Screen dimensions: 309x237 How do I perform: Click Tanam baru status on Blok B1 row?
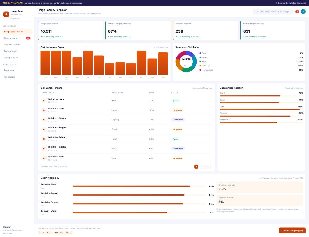pyautogui.click(x=178, y=120)
